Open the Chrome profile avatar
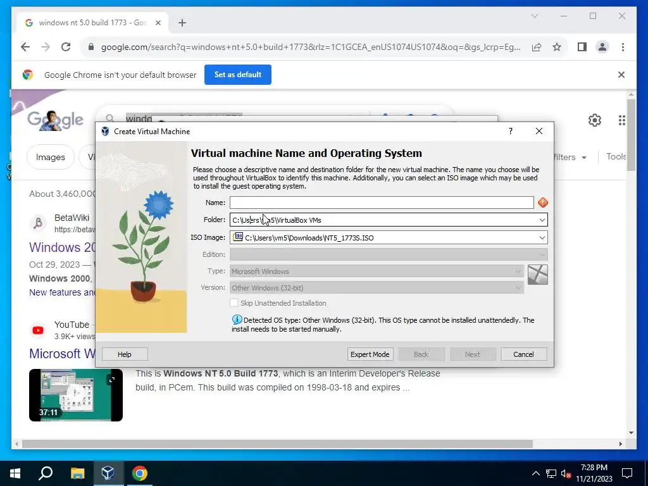Viewport: 648px width, 486px height. [x=602, y=47]
